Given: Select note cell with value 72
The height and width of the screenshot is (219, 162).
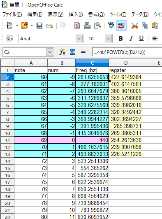Looking at the screenshot, I should click(31, 161).
